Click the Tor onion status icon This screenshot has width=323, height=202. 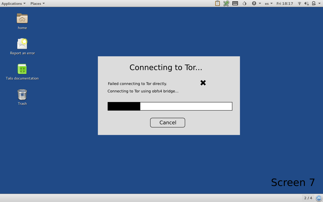point(244,3)
